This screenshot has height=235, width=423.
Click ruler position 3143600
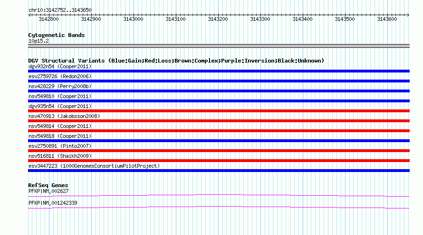coord(387,19)
